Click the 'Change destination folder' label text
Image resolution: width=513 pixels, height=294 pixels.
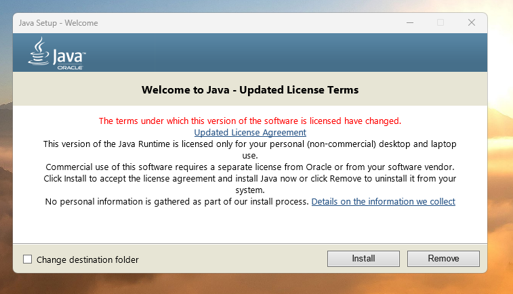pyautogui.click(x=87, y=259)
